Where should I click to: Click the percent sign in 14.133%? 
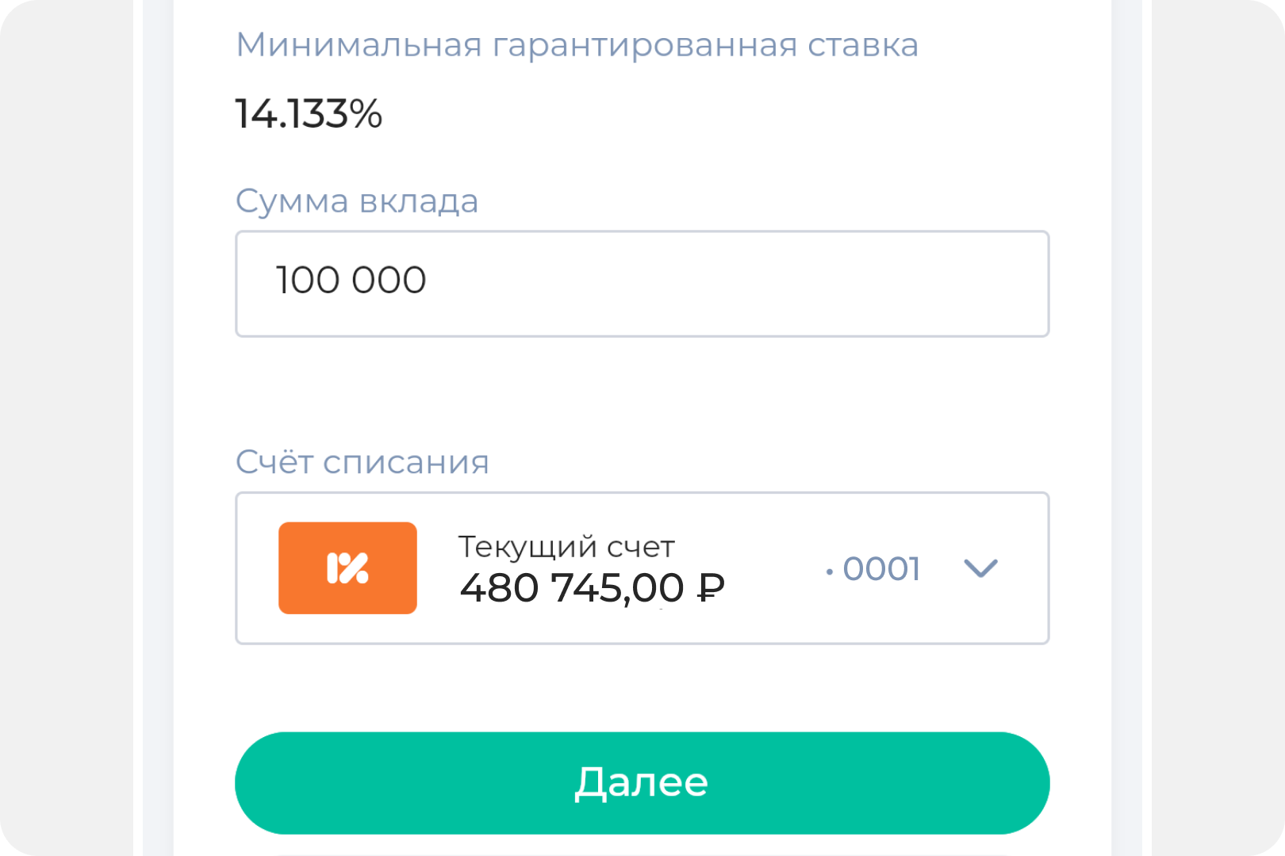click(366, 114)
